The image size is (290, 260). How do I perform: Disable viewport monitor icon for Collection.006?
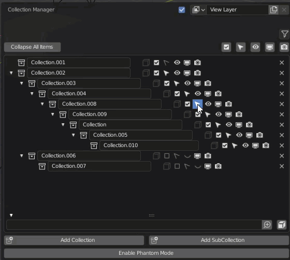[197, 156]
